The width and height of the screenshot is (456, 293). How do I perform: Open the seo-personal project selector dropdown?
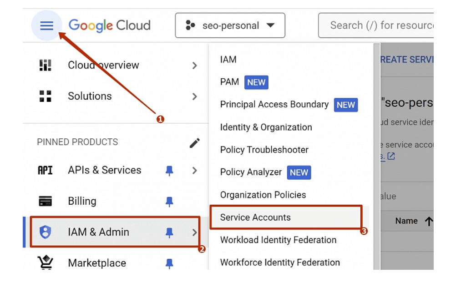coord(230,25)
